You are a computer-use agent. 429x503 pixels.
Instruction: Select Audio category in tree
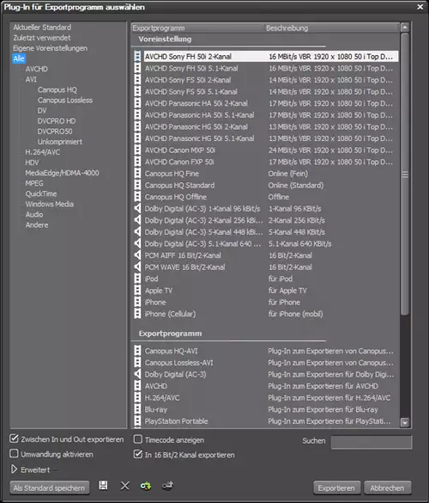[34, 215]
